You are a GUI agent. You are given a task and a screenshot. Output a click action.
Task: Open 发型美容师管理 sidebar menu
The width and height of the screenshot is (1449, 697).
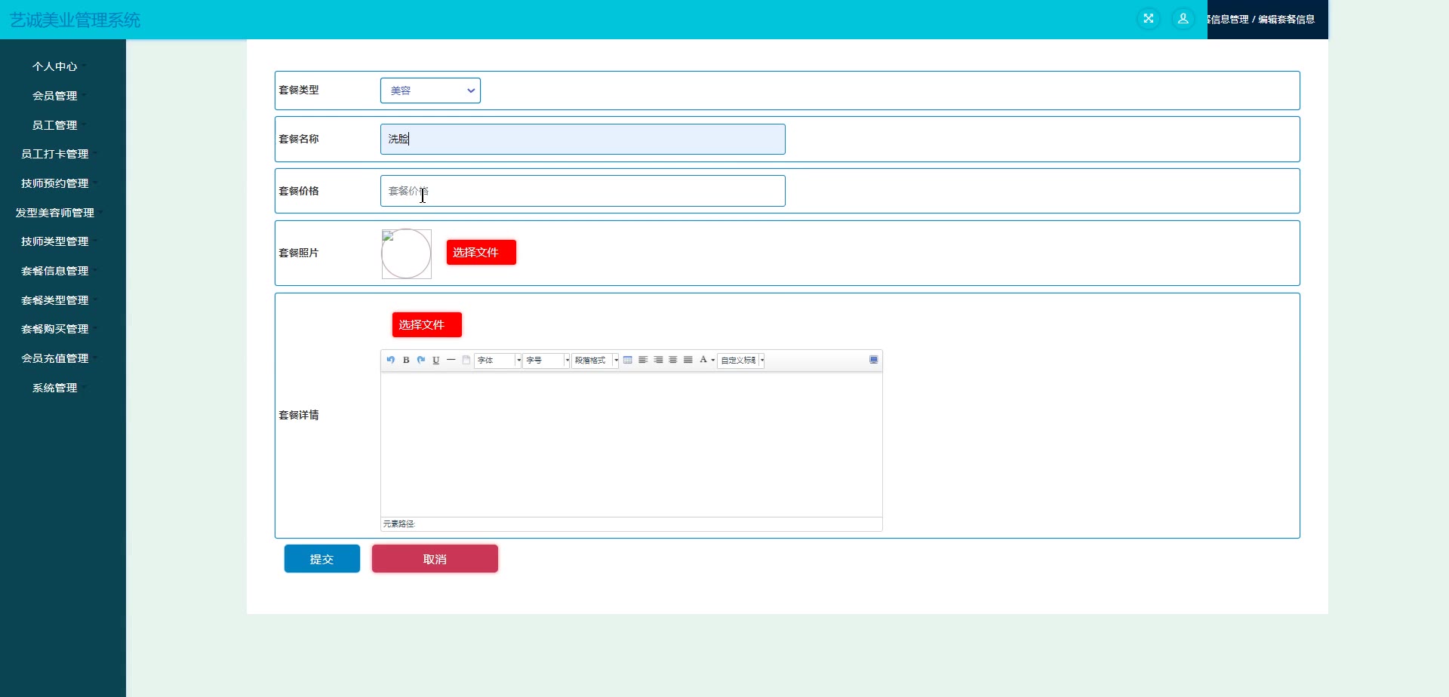[55, 213]
